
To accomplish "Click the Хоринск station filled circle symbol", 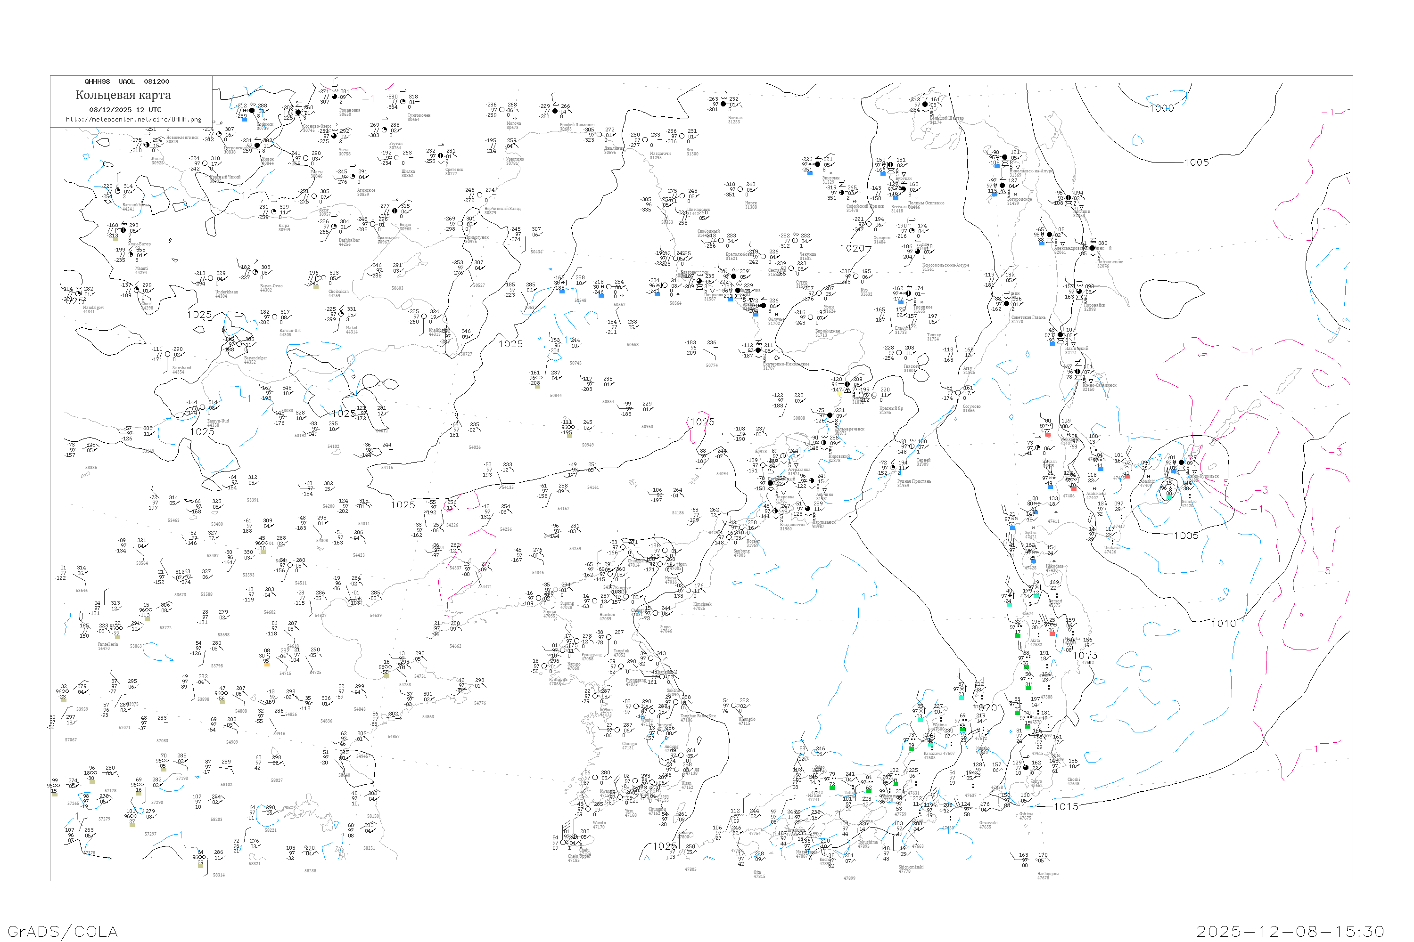I will click(253, 111).
